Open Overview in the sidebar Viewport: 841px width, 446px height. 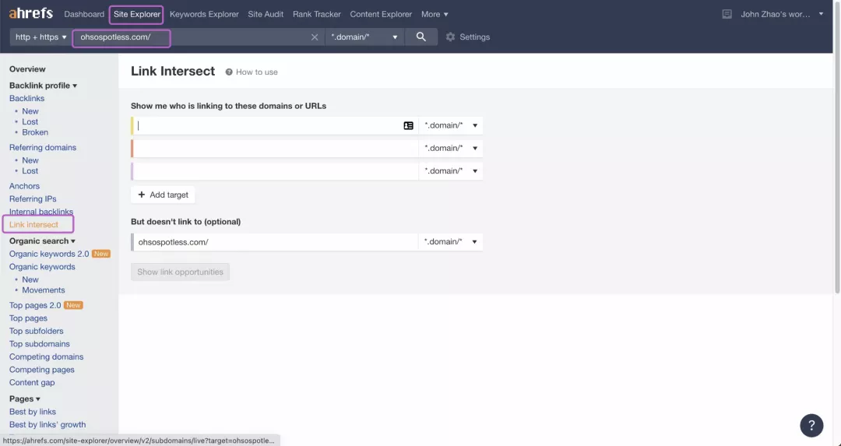pos(27,69)
